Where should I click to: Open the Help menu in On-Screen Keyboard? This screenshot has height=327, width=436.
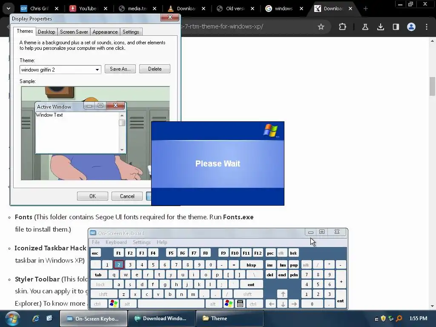[x=162, y=242]
